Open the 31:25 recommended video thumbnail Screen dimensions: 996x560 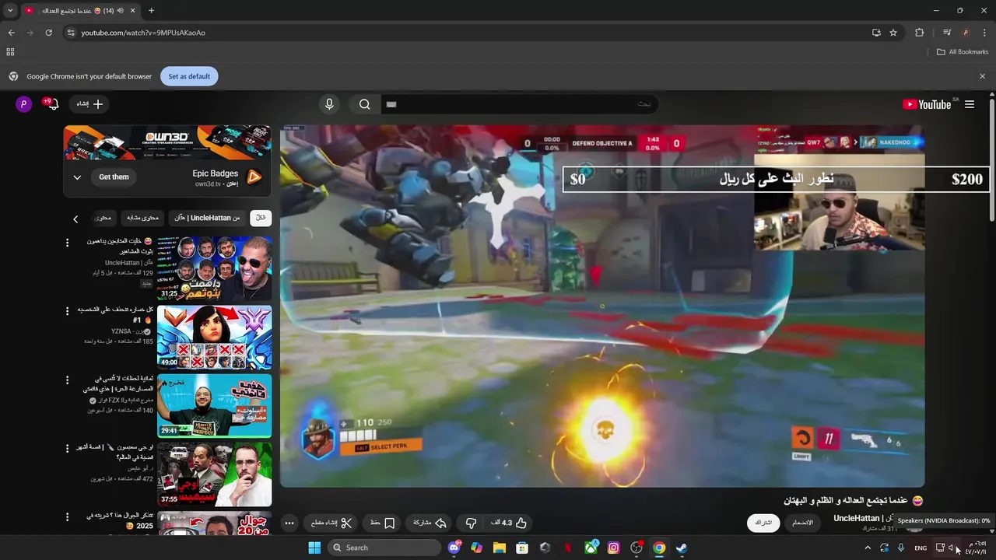(215, 269)
